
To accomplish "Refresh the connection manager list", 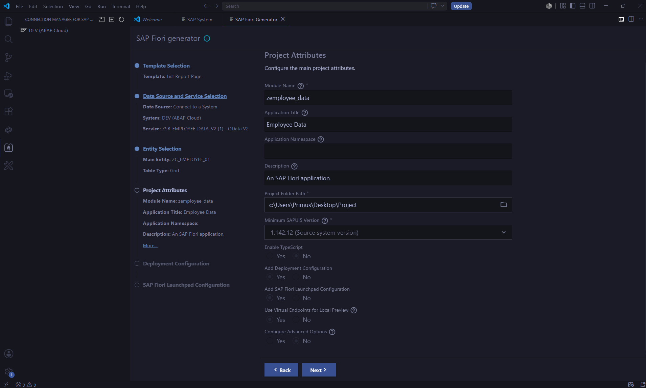I will pos(121,20).
